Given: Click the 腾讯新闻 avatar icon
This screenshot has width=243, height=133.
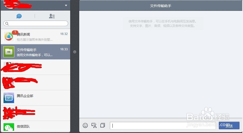Looking at the screenshot, I should tap(9, 36).
